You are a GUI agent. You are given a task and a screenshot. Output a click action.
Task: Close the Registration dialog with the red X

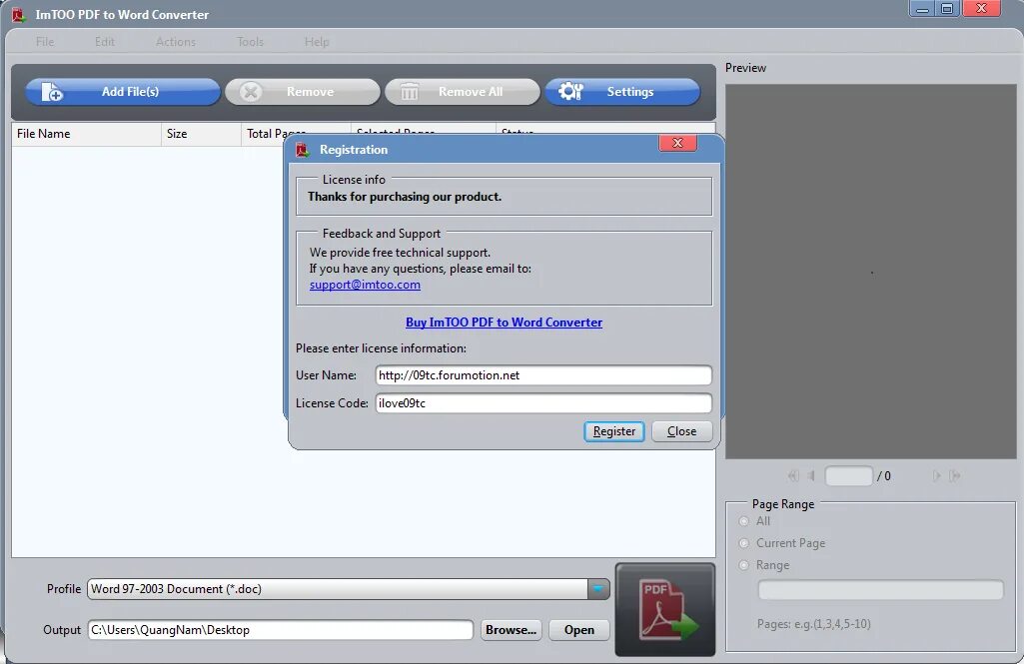point(678,143)
